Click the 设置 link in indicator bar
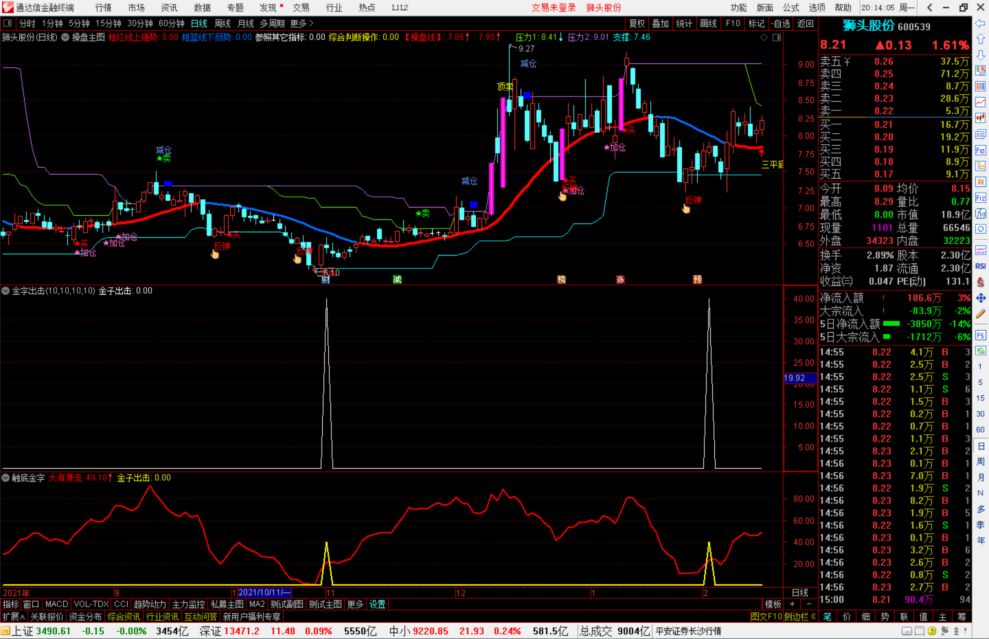The height and width of the screenshot is (639, 989). 377,604
